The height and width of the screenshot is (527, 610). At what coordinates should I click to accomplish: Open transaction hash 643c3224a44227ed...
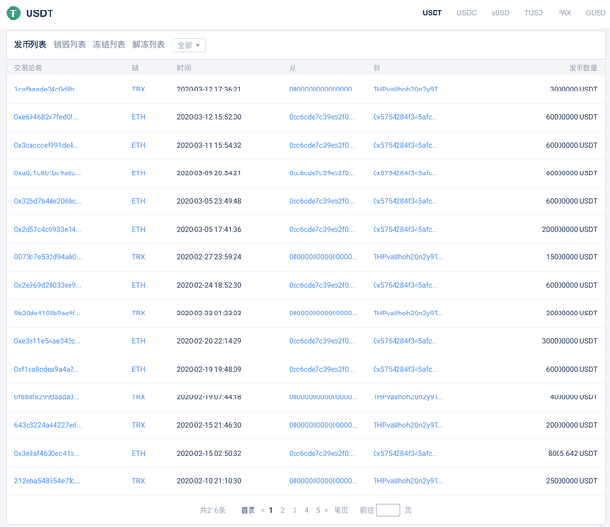pos(49,425)
